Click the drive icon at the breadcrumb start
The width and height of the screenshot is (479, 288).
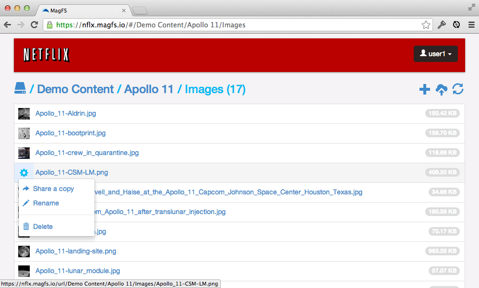[x=20, y=88]
